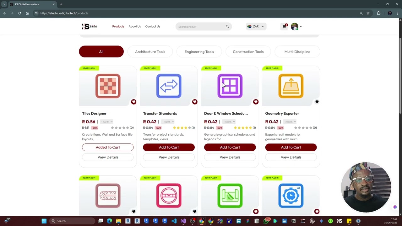Click the purple Door & Window Schedule icon

[x=230, y=86]
